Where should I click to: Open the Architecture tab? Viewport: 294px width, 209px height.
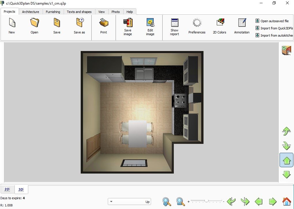point(31,12)
